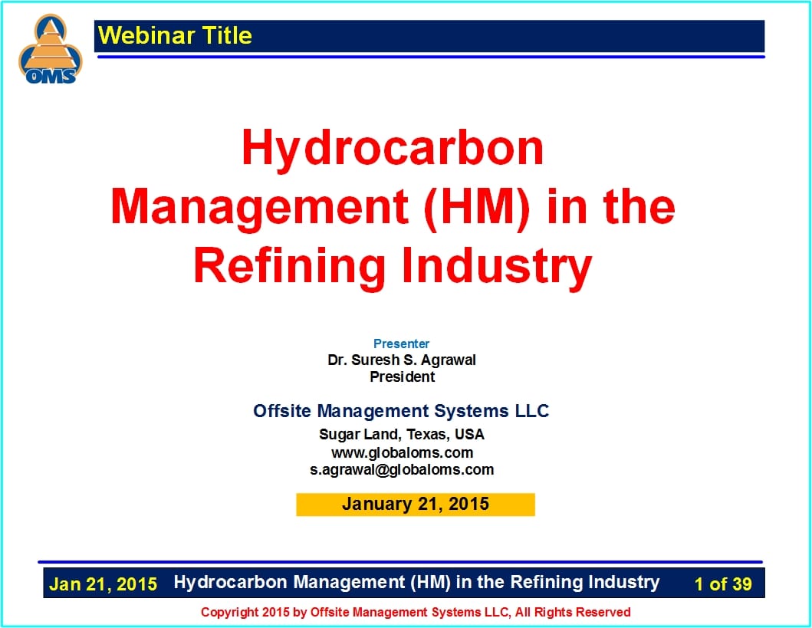Screen dimensions: 812x628
Task: Click 'Offsite Management Systems LLC' company name
Action: [401, 411]
